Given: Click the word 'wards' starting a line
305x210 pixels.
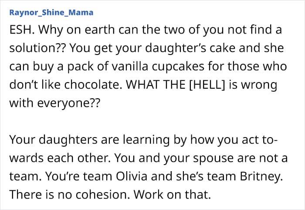Looking at the screenshot, I should click(x=27, y=158).
